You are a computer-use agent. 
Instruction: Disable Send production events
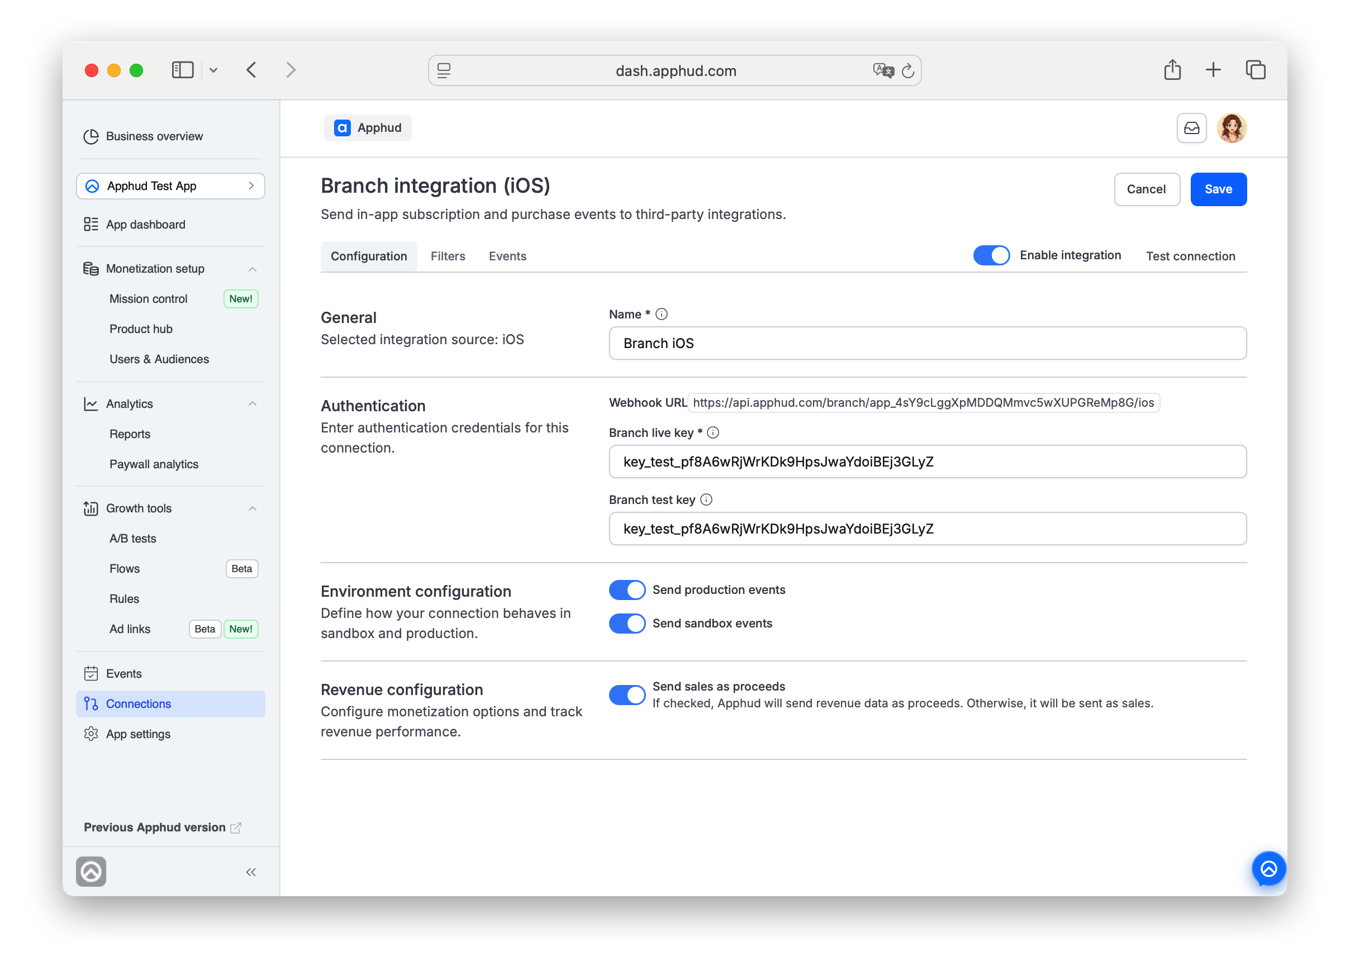click(627, 589)
